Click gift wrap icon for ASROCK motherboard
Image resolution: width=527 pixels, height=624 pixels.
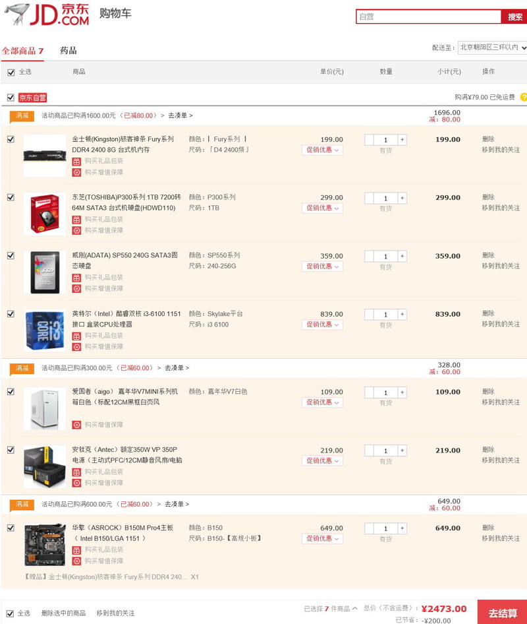pos(76,550)
